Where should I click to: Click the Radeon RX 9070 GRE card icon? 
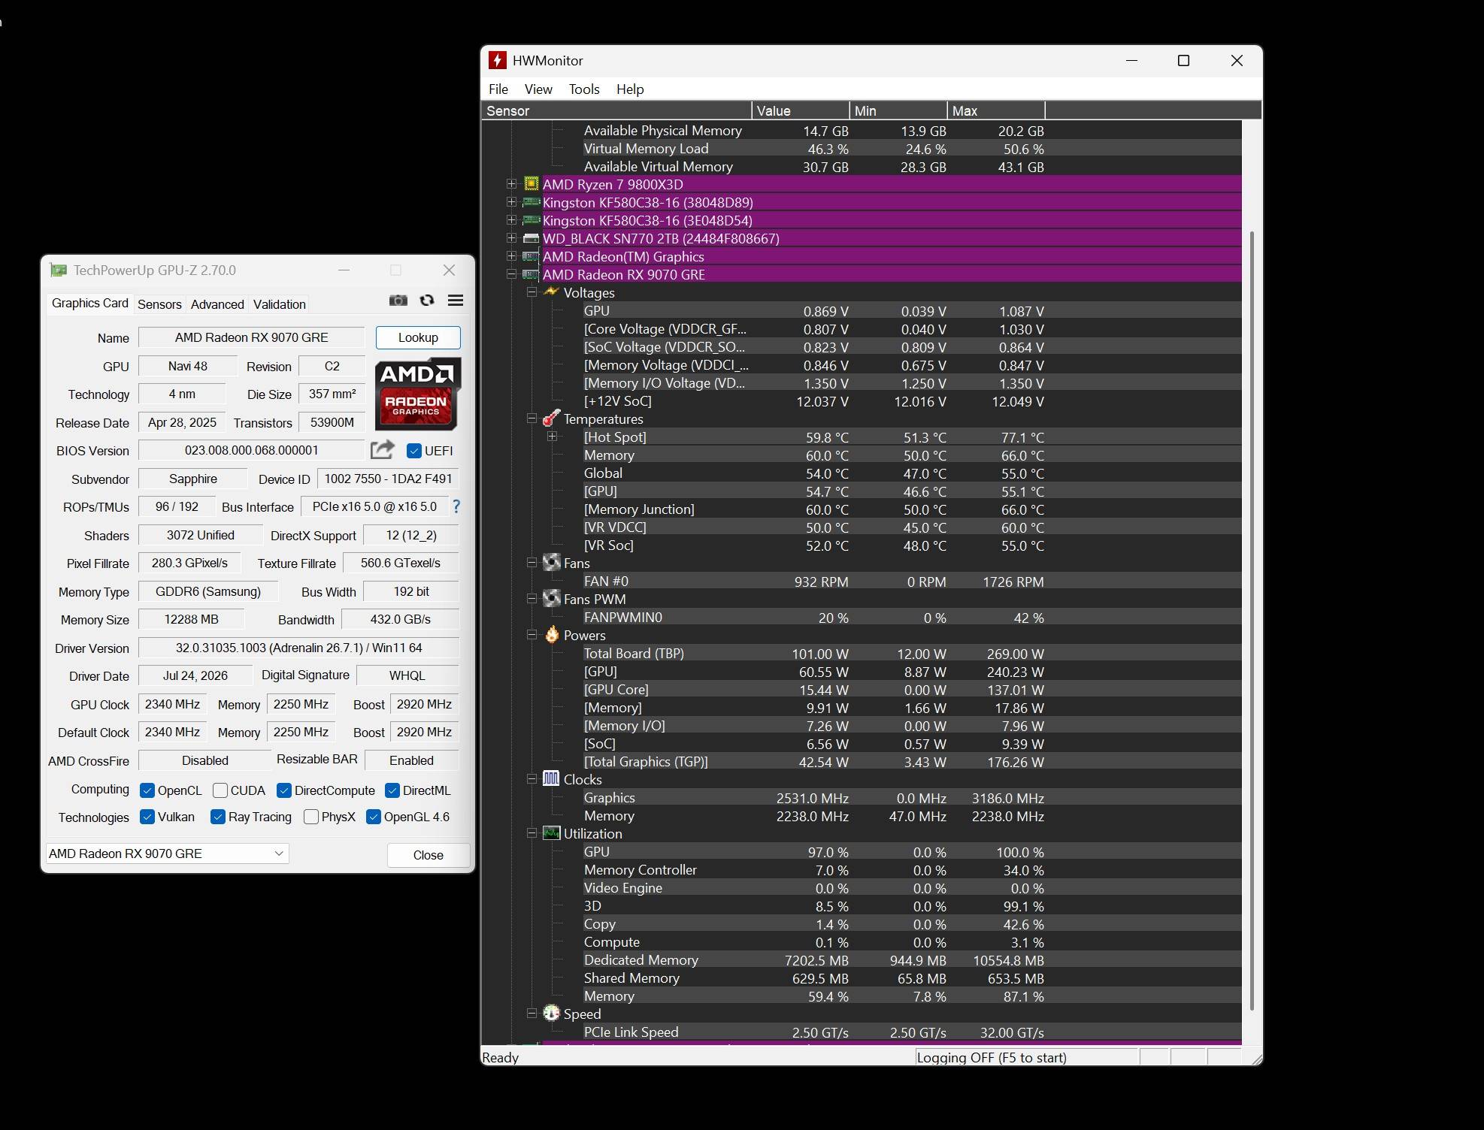[x=532, y=274]
